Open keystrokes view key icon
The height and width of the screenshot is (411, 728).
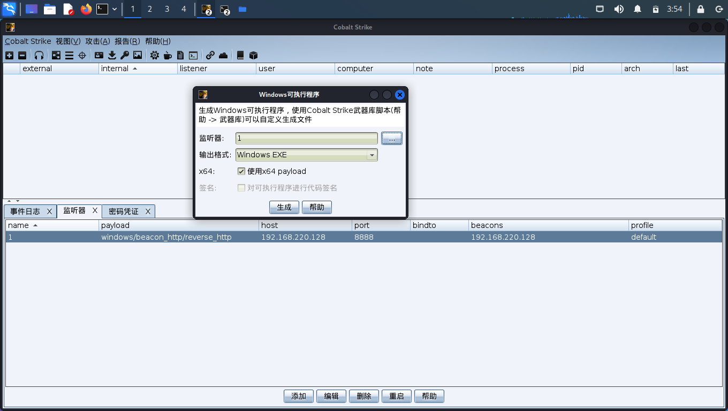[x=125, y=55]
